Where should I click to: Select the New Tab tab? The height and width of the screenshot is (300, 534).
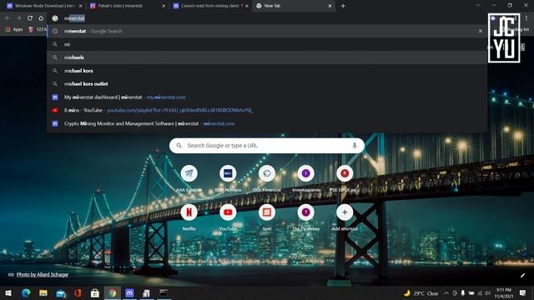294,6
